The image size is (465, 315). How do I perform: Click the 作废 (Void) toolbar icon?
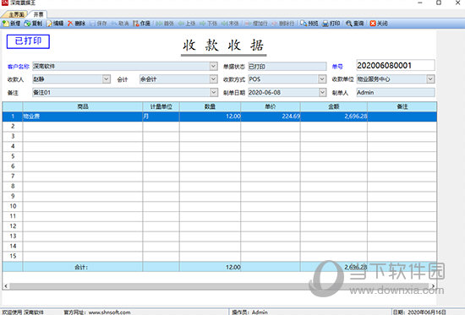tap(141, 23)
